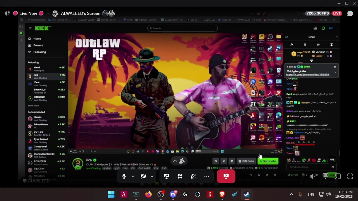Image resolution: width=358 pixels, height=201 pixels.
Task: Open the x.com communities link in pinned message
Action: point(308,75)
